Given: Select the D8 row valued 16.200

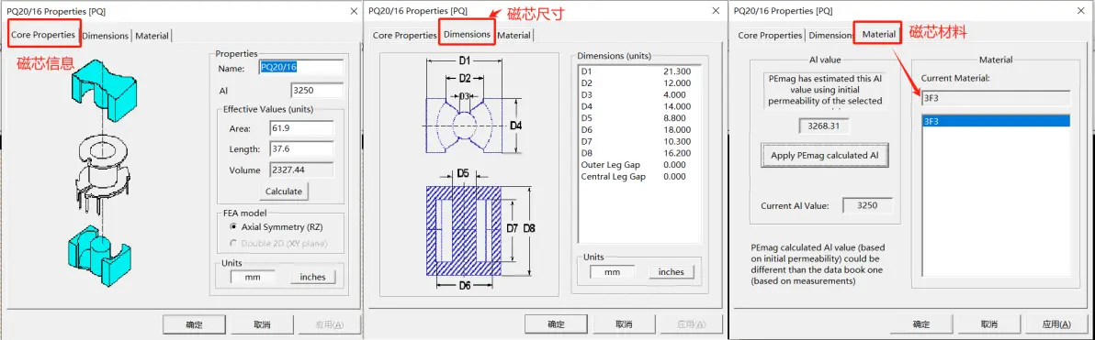Looking at the screenshot, I should 636,153.
